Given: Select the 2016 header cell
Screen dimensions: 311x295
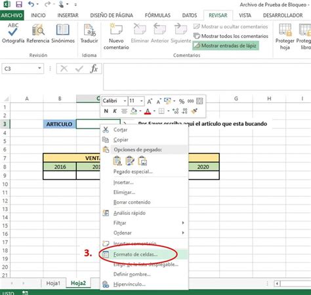Looking at the screenshot, I should click(60, 167).
